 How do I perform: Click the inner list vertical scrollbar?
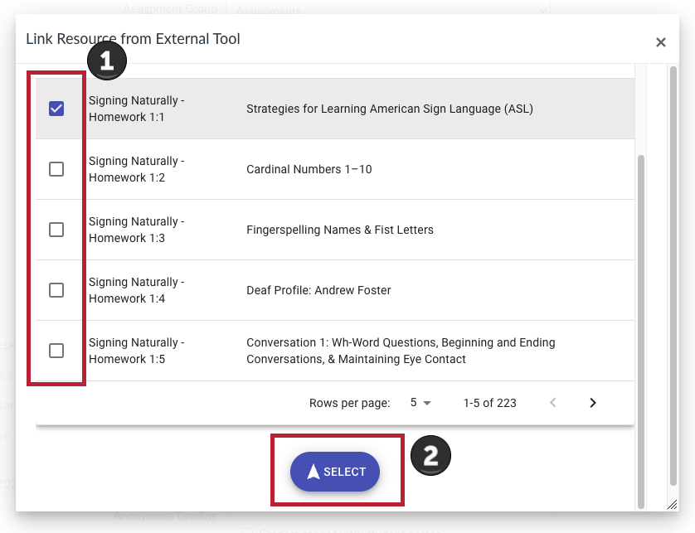click(641, 332)
